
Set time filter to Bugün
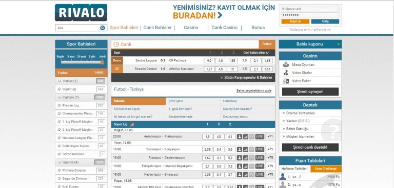coord(61,57)
